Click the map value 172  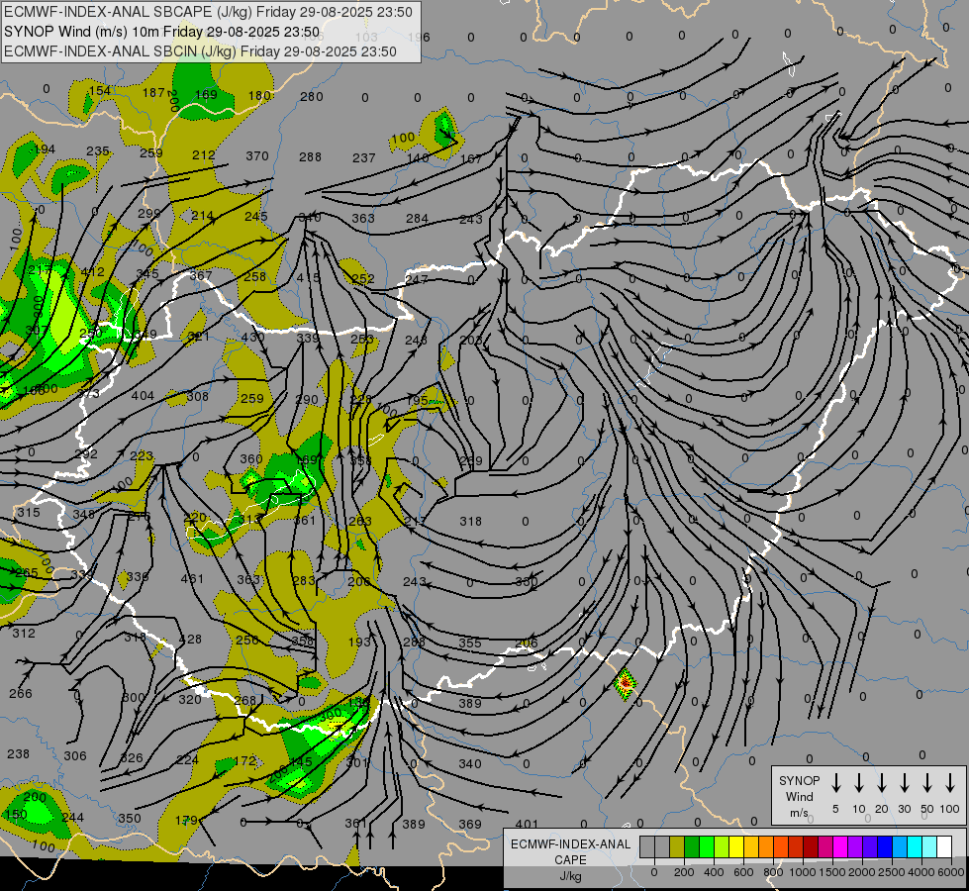pyautogui.click(x=245, y=760)
